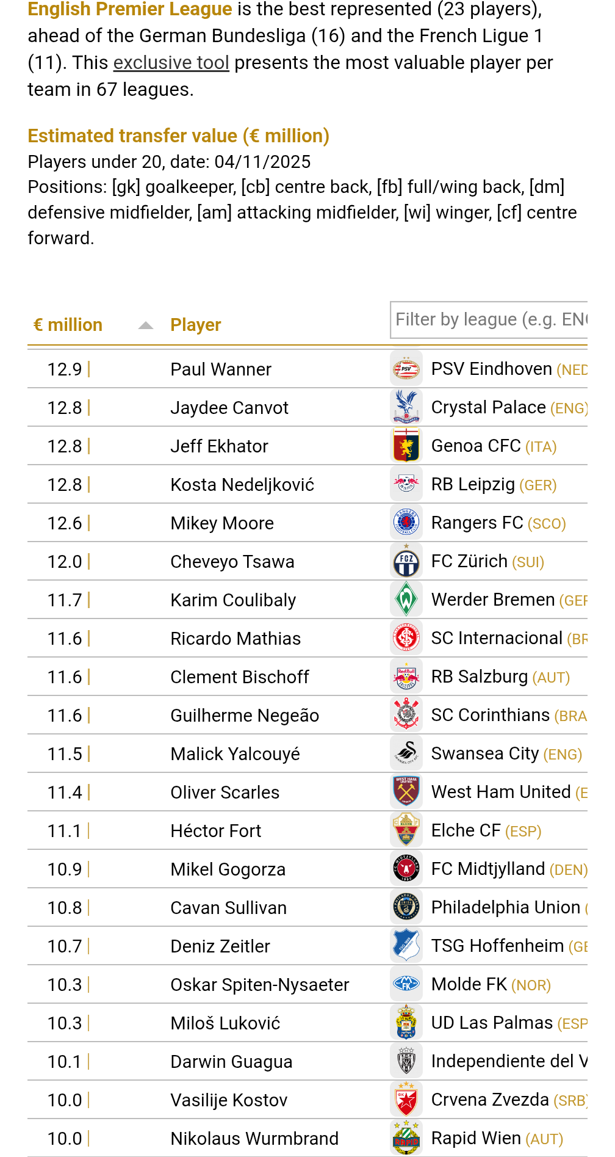Click the TSG Hoffenheim club crest
The width and height of the screenshot is (615, 1157).
(x=406, y=946)
